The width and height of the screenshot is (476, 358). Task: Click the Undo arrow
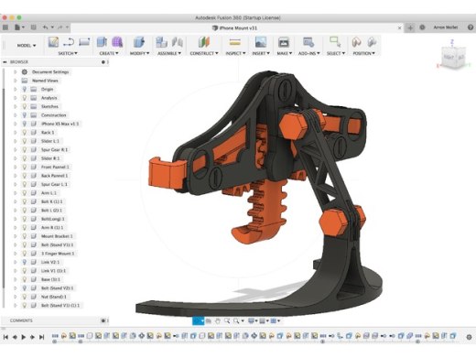point(46,27)
